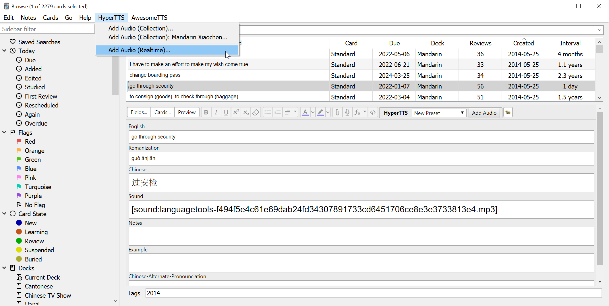Viewport: 609px width, 306px height.
Task: Open the Notes menu
Action: tap(28, 18)
